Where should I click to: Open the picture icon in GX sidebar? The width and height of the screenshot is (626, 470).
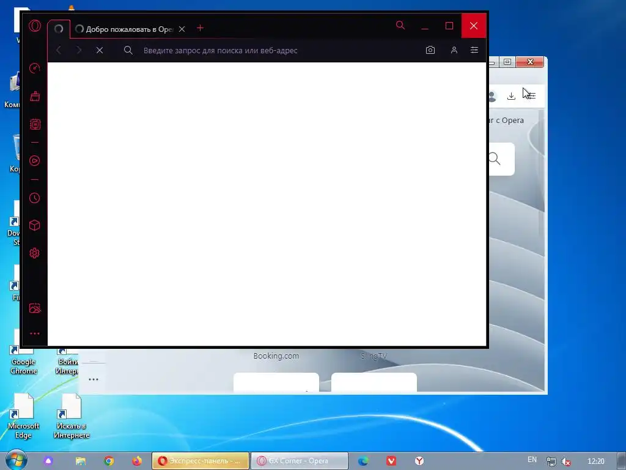click(x=35, y=308)
